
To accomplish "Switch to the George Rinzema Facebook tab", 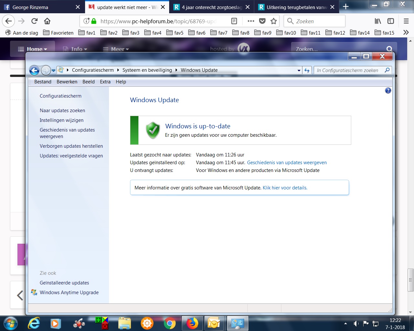I will [42, 7].
